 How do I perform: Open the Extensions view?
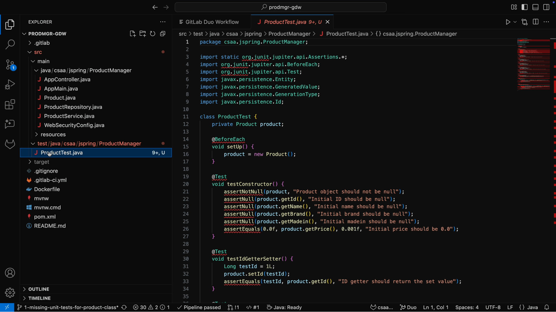click(10, 105)
